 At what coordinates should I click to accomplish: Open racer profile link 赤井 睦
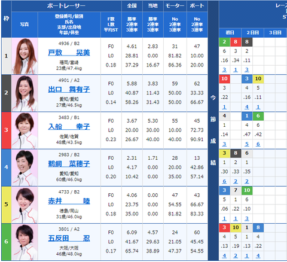pos(69,201)
